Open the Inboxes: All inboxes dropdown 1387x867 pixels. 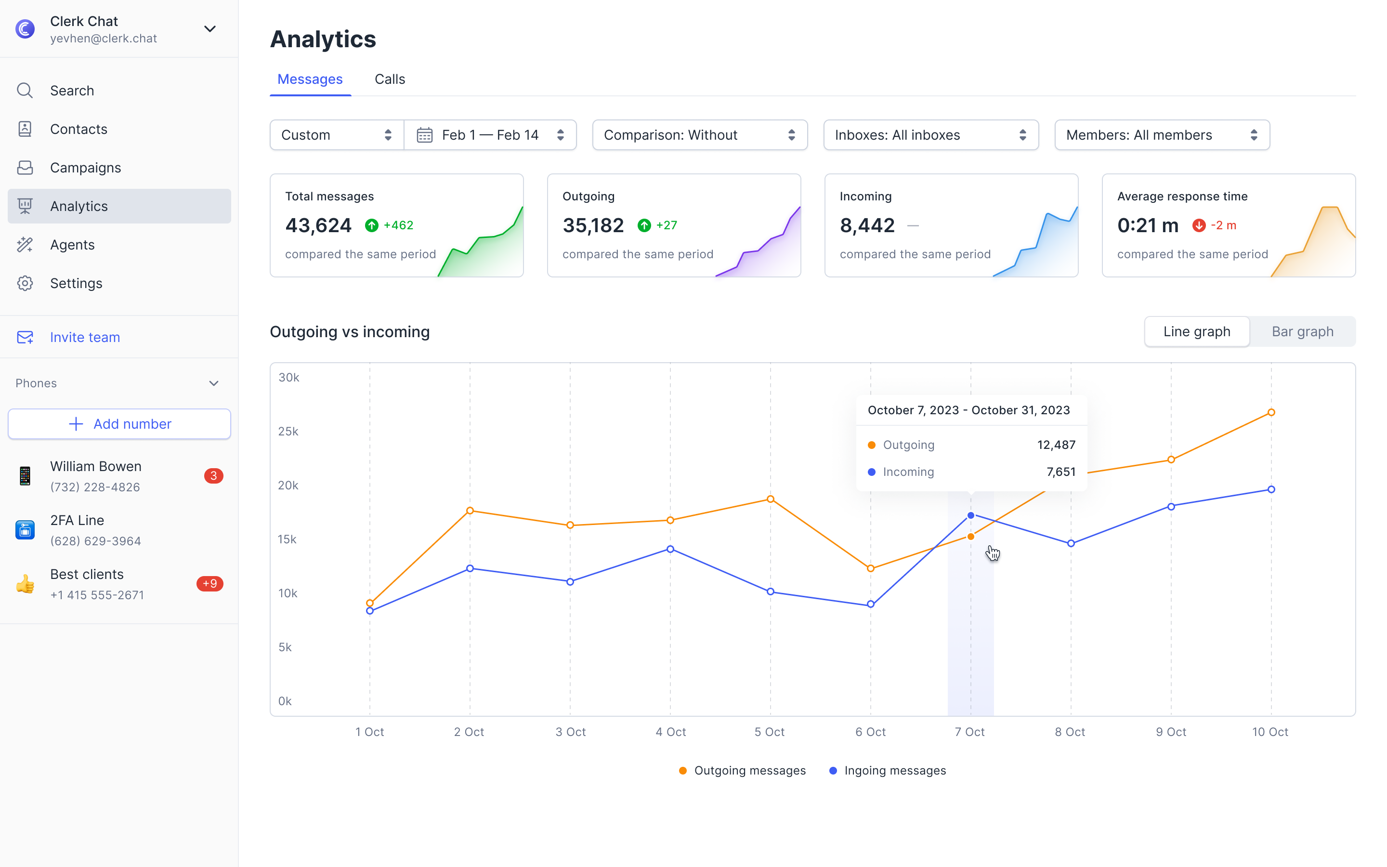[x=930, y=135]
